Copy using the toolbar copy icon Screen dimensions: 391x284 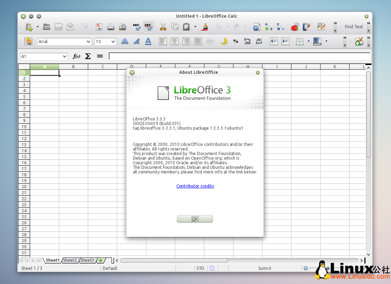(x=175, y=27)
